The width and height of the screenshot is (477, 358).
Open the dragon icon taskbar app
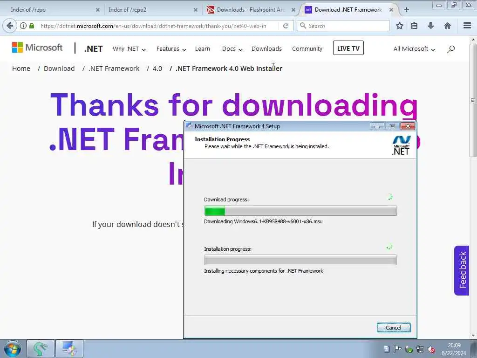pos(41,349)
